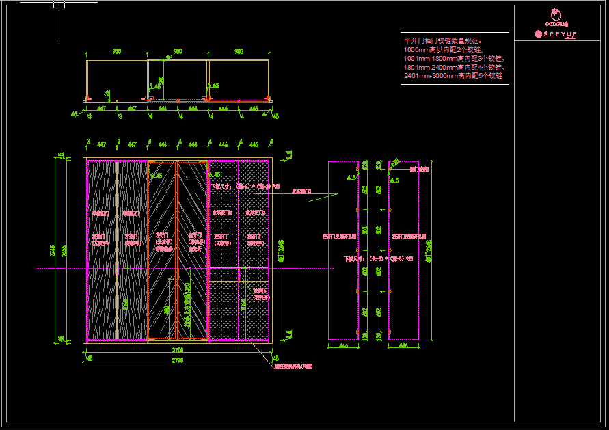609x430 pixels.
Task: Select the lower right crosshatched door panel
Action: (254, 311)
